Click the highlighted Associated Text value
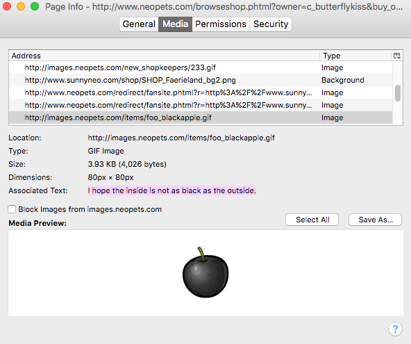 [172, 190]
